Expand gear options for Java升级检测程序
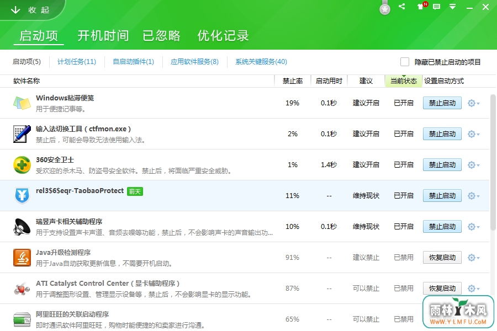 (474, 258)
